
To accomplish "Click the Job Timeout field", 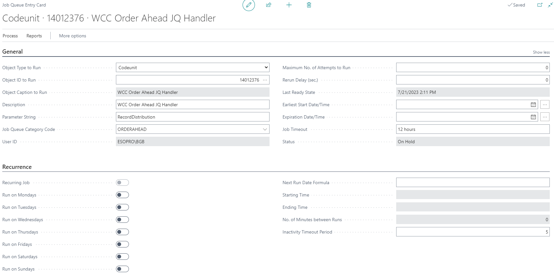I will (x=472, y=129).
